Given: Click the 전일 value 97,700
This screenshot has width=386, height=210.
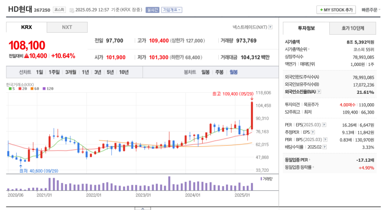Looking at the screenshot, I should point(114,40).
